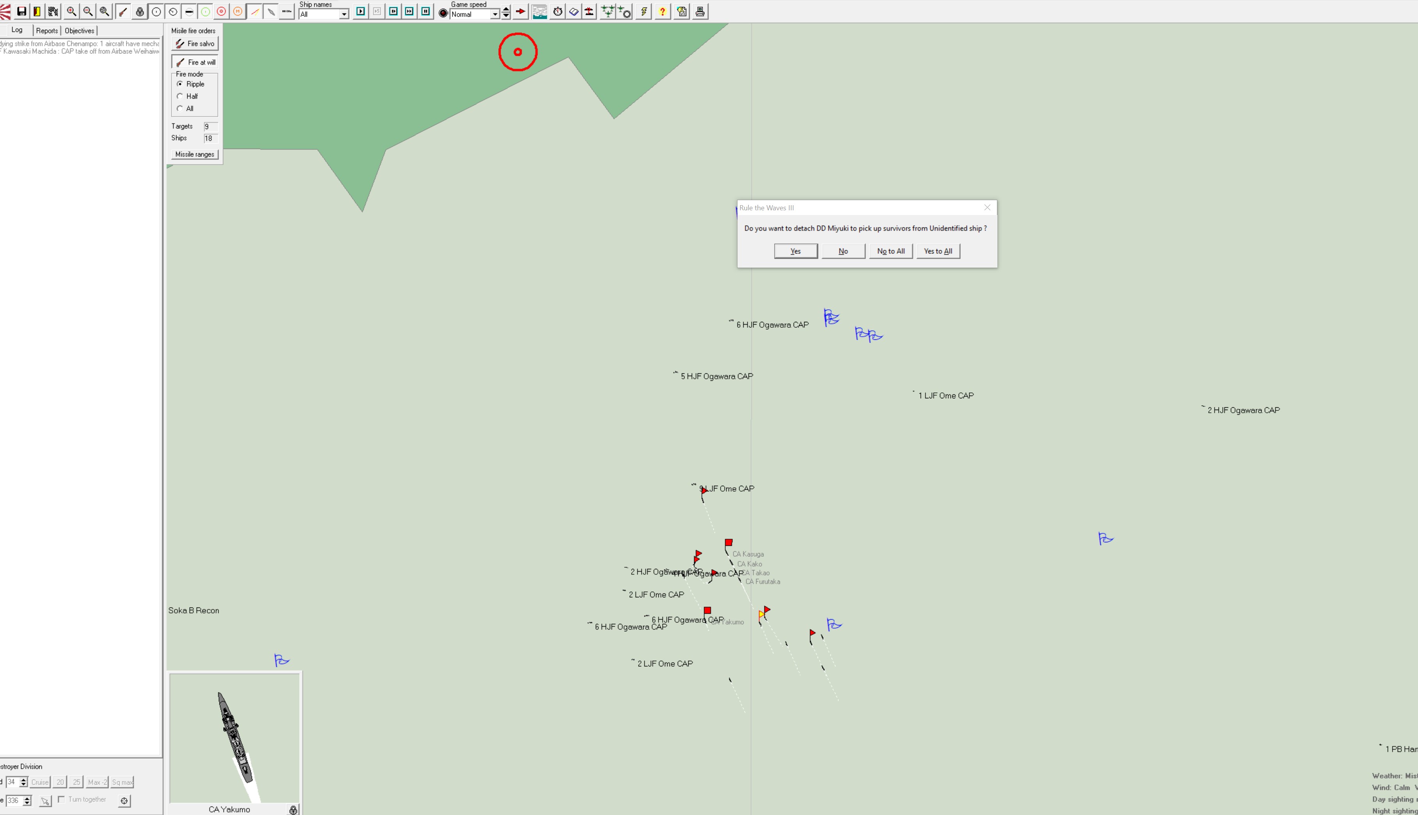1418x815 pixels.
Task: Click the Missile ranges button
Action: click(195, 154)
